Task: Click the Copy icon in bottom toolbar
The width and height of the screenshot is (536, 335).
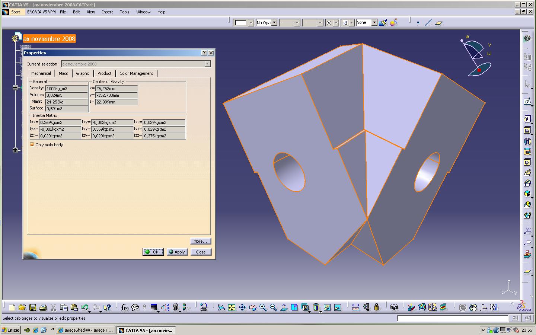Action: click(x=64, y=307)
